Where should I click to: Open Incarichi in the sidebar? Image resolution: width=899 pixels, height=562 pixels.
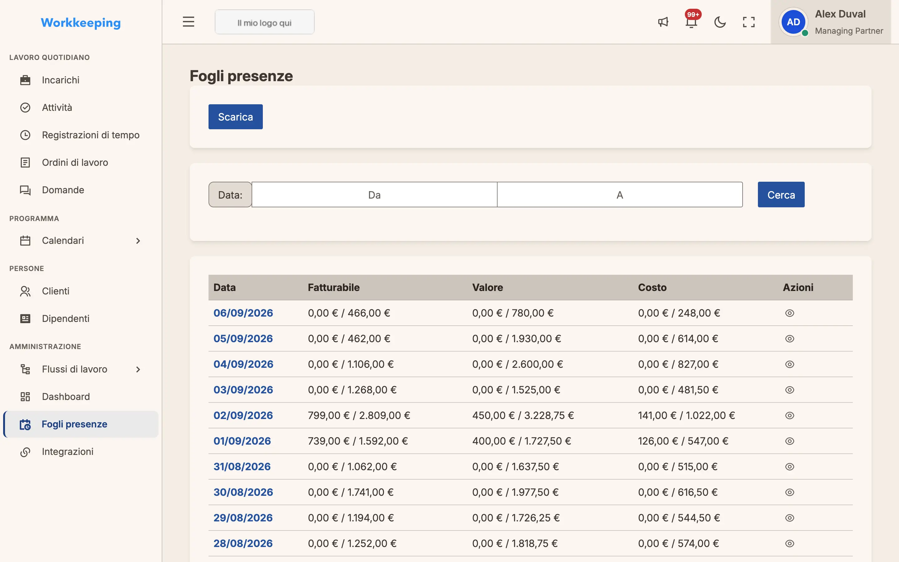[x=81, y=80]
